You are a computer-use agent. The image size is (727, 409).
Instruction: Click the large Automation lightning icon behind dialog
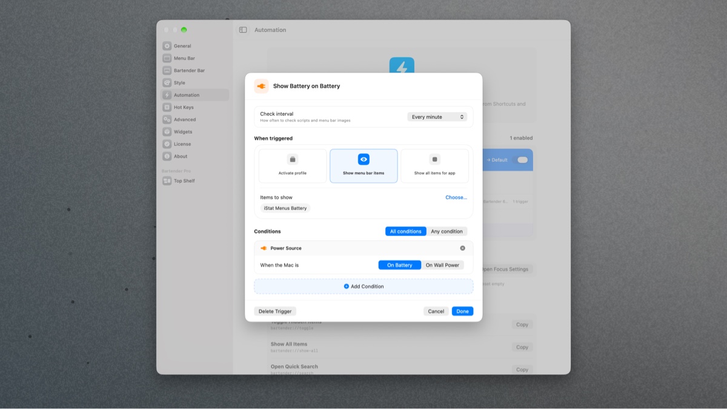tap(402, 66)
